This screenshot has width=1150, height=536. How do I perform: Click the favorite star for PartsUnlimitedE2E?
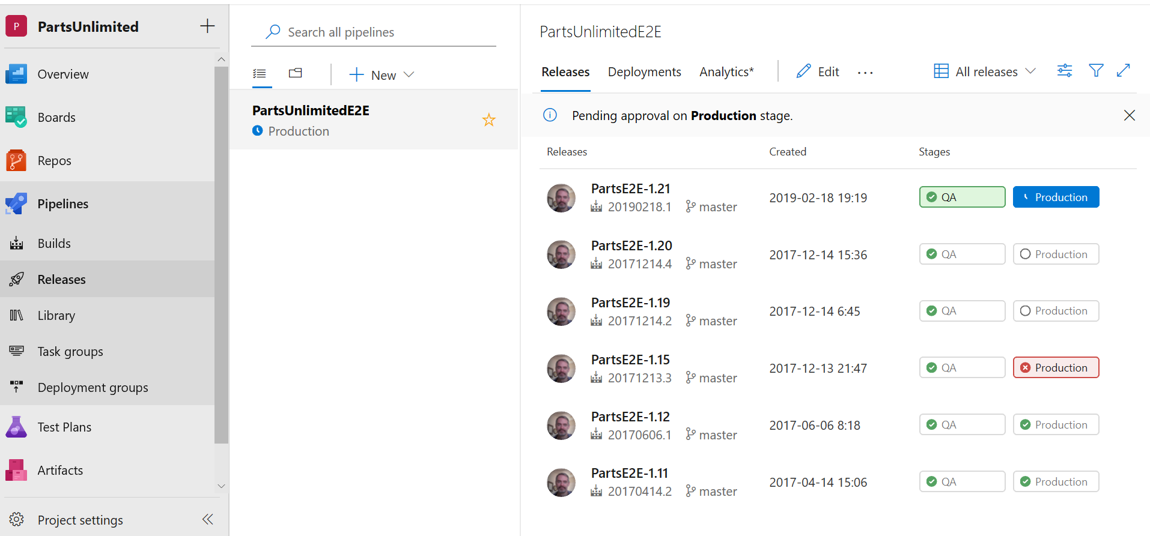coord(489,120)
